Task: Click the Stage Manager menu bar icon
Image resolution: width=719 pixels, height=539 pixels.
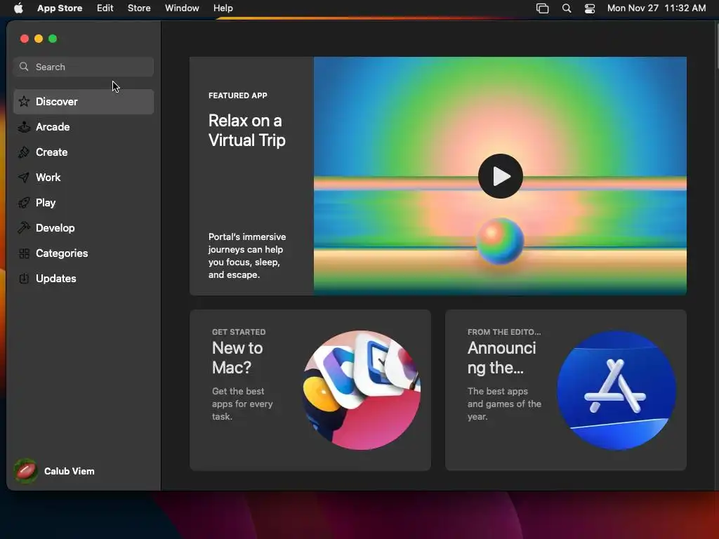Action: coord(543,8)
